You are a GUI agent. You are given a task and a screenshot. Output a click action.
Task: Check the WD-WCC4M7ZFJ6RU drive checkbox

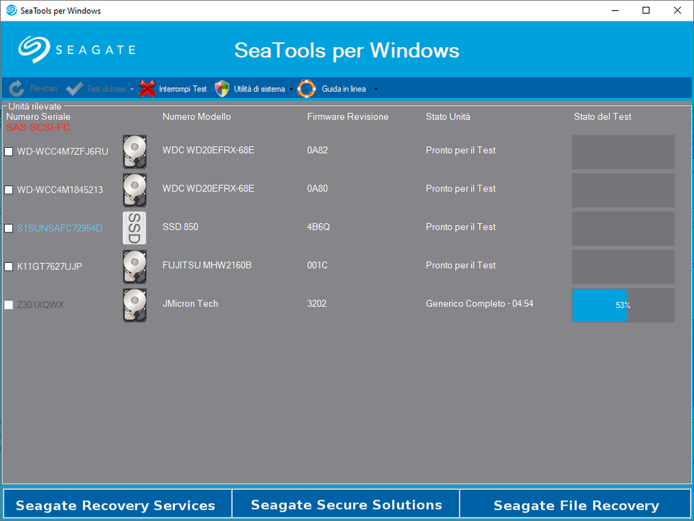pos(8,151)
